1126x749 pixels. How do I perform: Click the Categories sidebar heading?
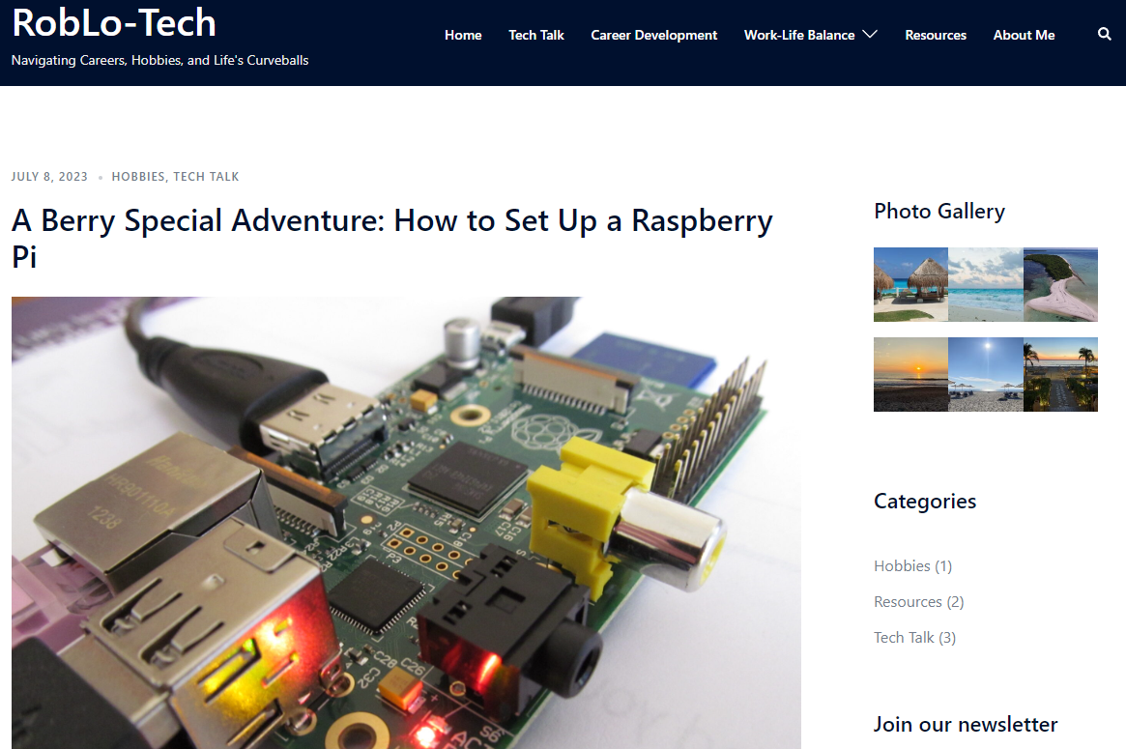[925, 502]
